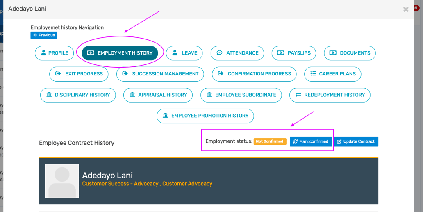Click the swap arrows icon on Redeployment History
This screenshot has height=212, width=423.
tap(298, 95)
